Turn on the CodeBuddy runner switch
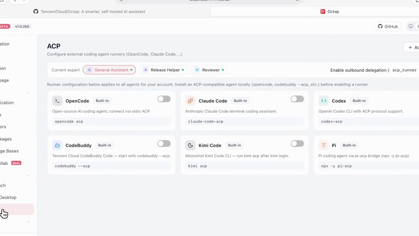 [164, 144]
